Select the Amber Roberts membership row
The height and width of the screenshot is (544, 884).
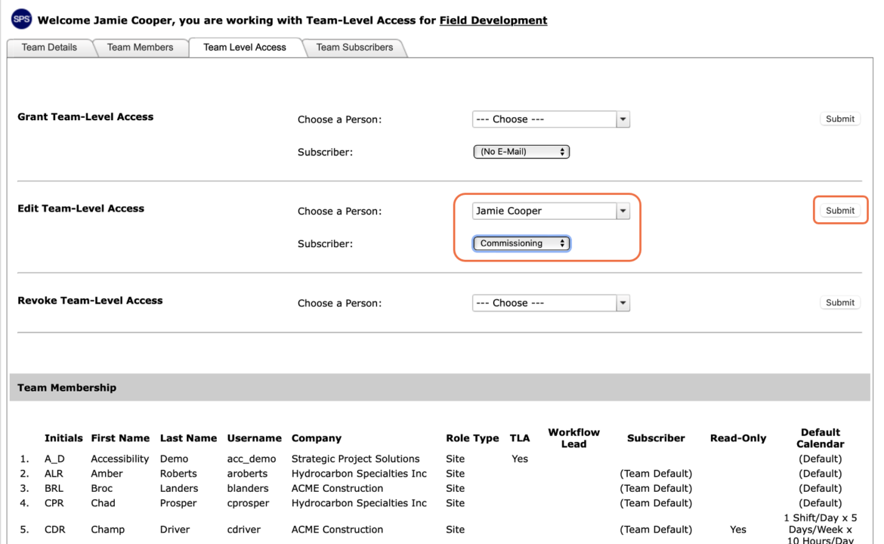tap(440, 474)
